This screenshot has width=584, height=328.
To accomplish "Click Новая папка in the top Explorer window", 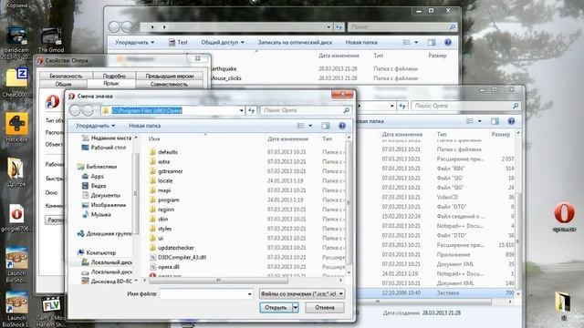I will click(361, 43).
